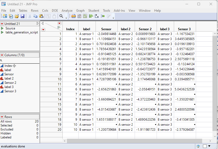
Task: Select Sensor 3 in the Columns list
Action: [x=10, y=91]
